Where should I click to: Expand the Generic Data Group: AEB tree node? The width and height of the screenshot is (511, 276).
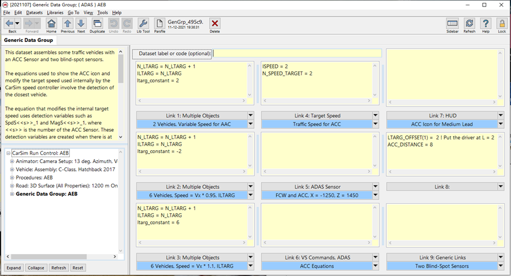click(x=12, y=194)
